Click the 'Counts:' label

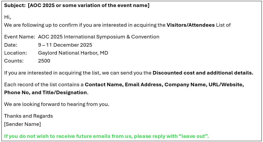tap(14, 61)
